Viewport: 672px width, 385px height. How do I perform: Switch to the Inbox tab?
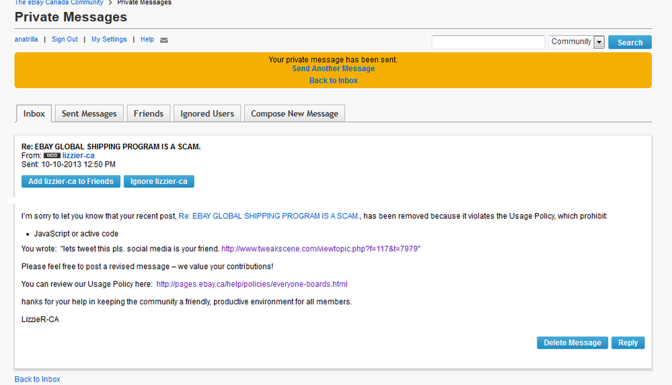click(x=34, y=114)
